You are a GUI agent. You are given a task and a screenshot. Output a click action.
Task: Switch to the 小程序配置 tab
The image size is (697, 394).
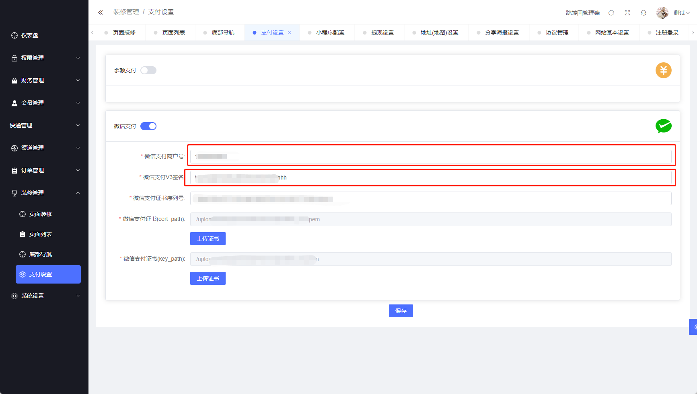coord(330,33)
